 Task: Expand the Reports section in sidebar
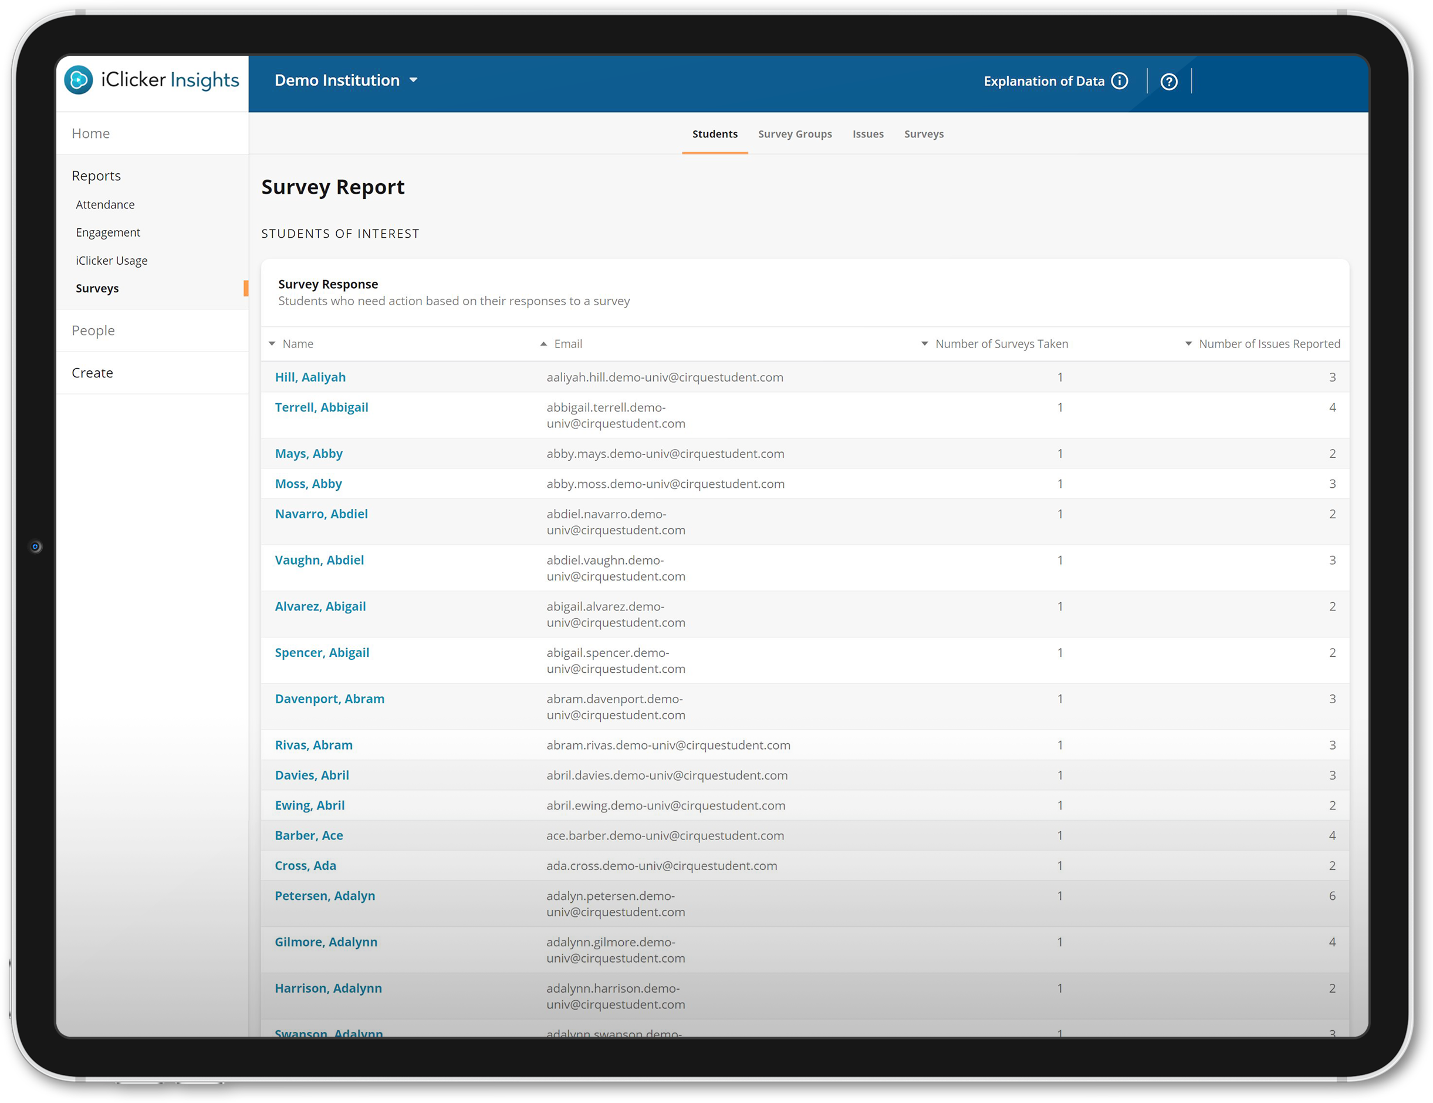pyautogui.click(x=96, y=176)
